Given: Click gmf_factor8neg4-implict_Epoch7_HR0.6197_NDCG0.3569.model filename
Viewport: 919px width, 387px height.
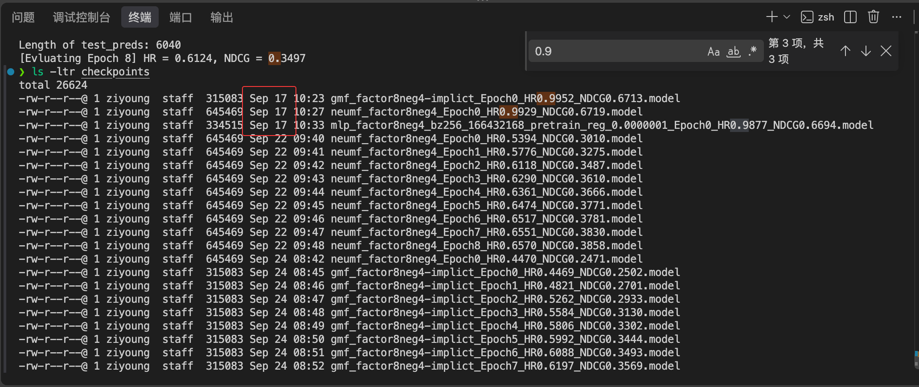Looking at the screenshot, I should pyautogui.click(x=505, y=366).
